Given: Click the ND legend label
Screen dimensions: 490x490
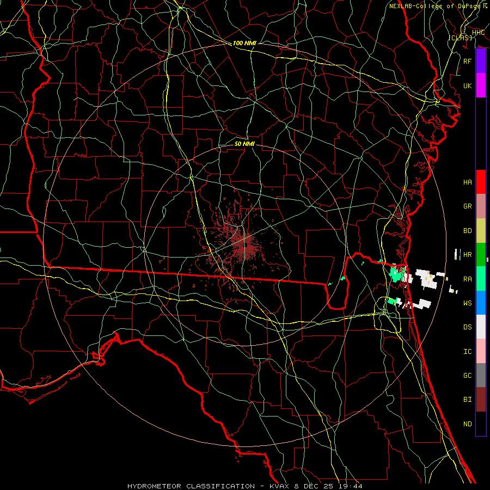Looking at the screenshot, I should tap(468, 424).
